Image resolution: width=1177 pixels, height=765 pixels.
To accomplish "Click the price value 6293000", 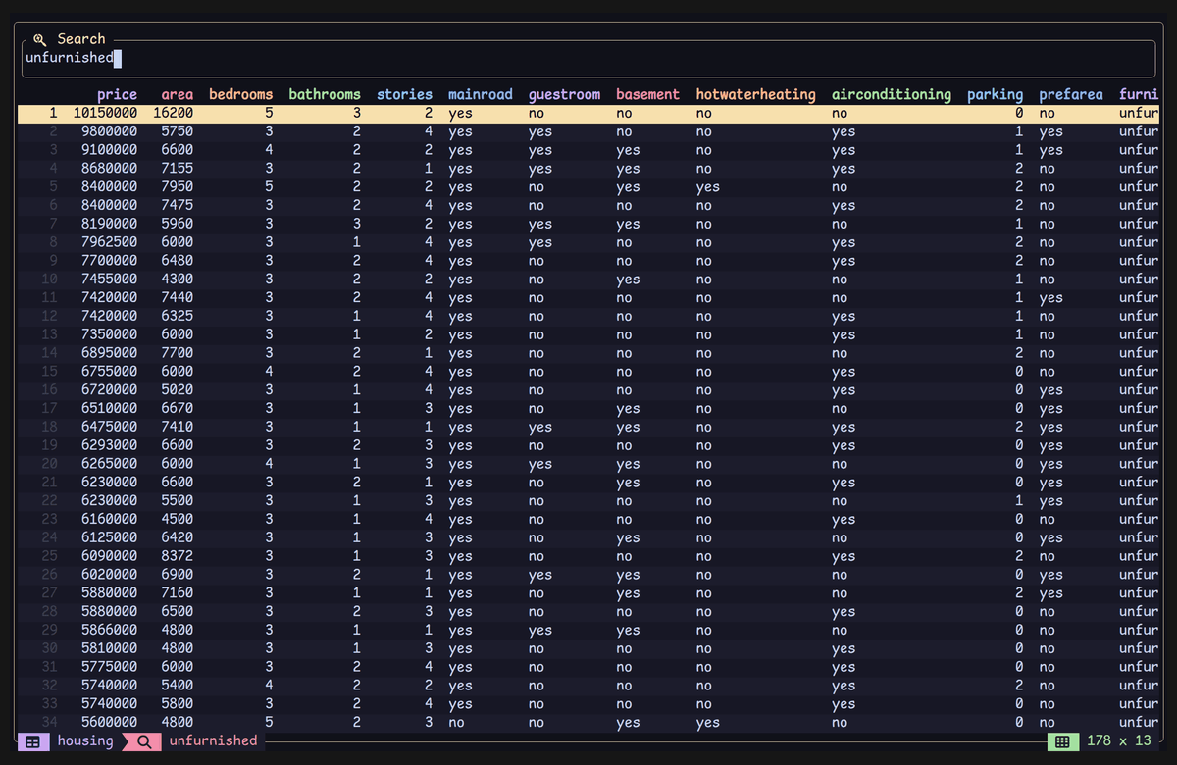I will (109, 445).
